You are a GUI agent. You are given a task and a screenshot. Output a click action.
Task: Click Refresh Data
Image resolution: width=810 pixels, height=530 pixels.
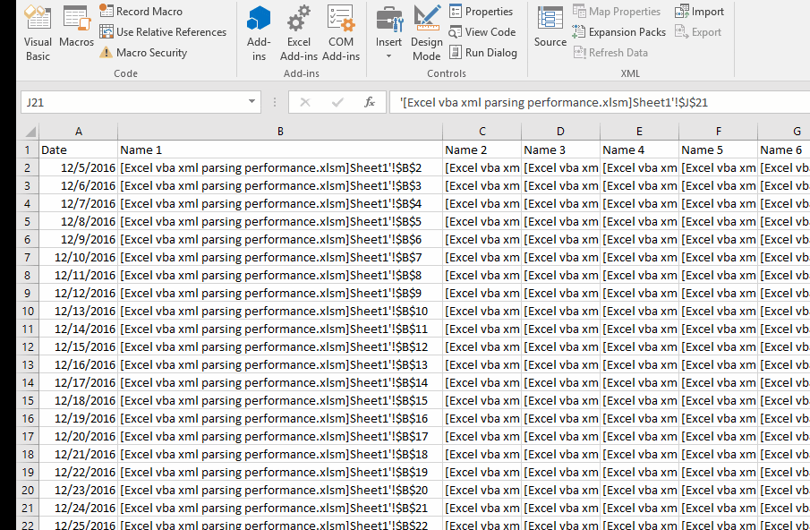pyautogui.click(x=610, y=52)
